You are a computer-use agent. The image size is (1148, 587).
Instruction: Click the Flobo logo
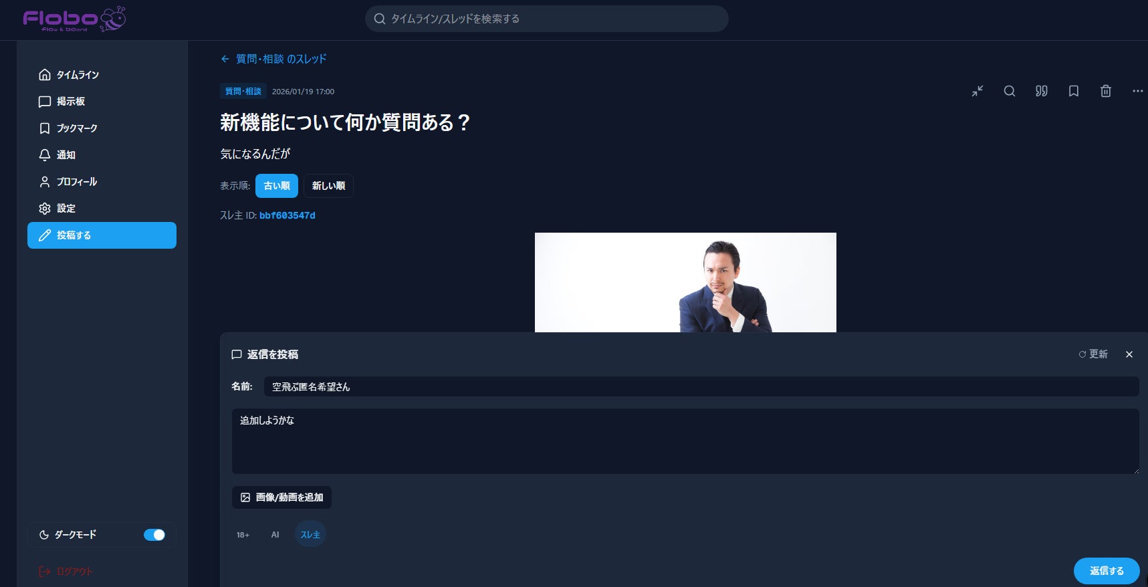(x=74, y=19)
